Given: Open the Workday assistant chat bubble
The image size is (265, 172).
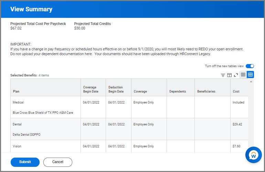Looking at the screenshot, I should (253, 155).
